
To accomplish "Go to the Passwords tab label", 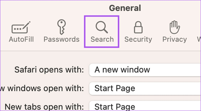I will pos(62,39).
